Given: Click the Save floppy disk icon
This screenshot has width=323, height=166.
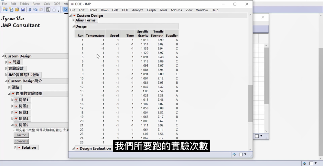Looking at the screenshot, I should 23,10.
